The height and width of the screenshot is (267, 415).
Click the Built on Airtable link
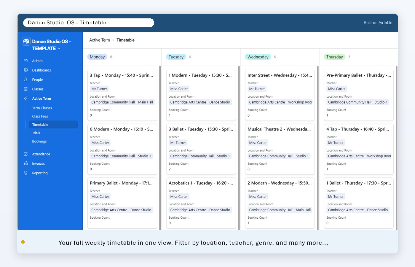point(378,23)
